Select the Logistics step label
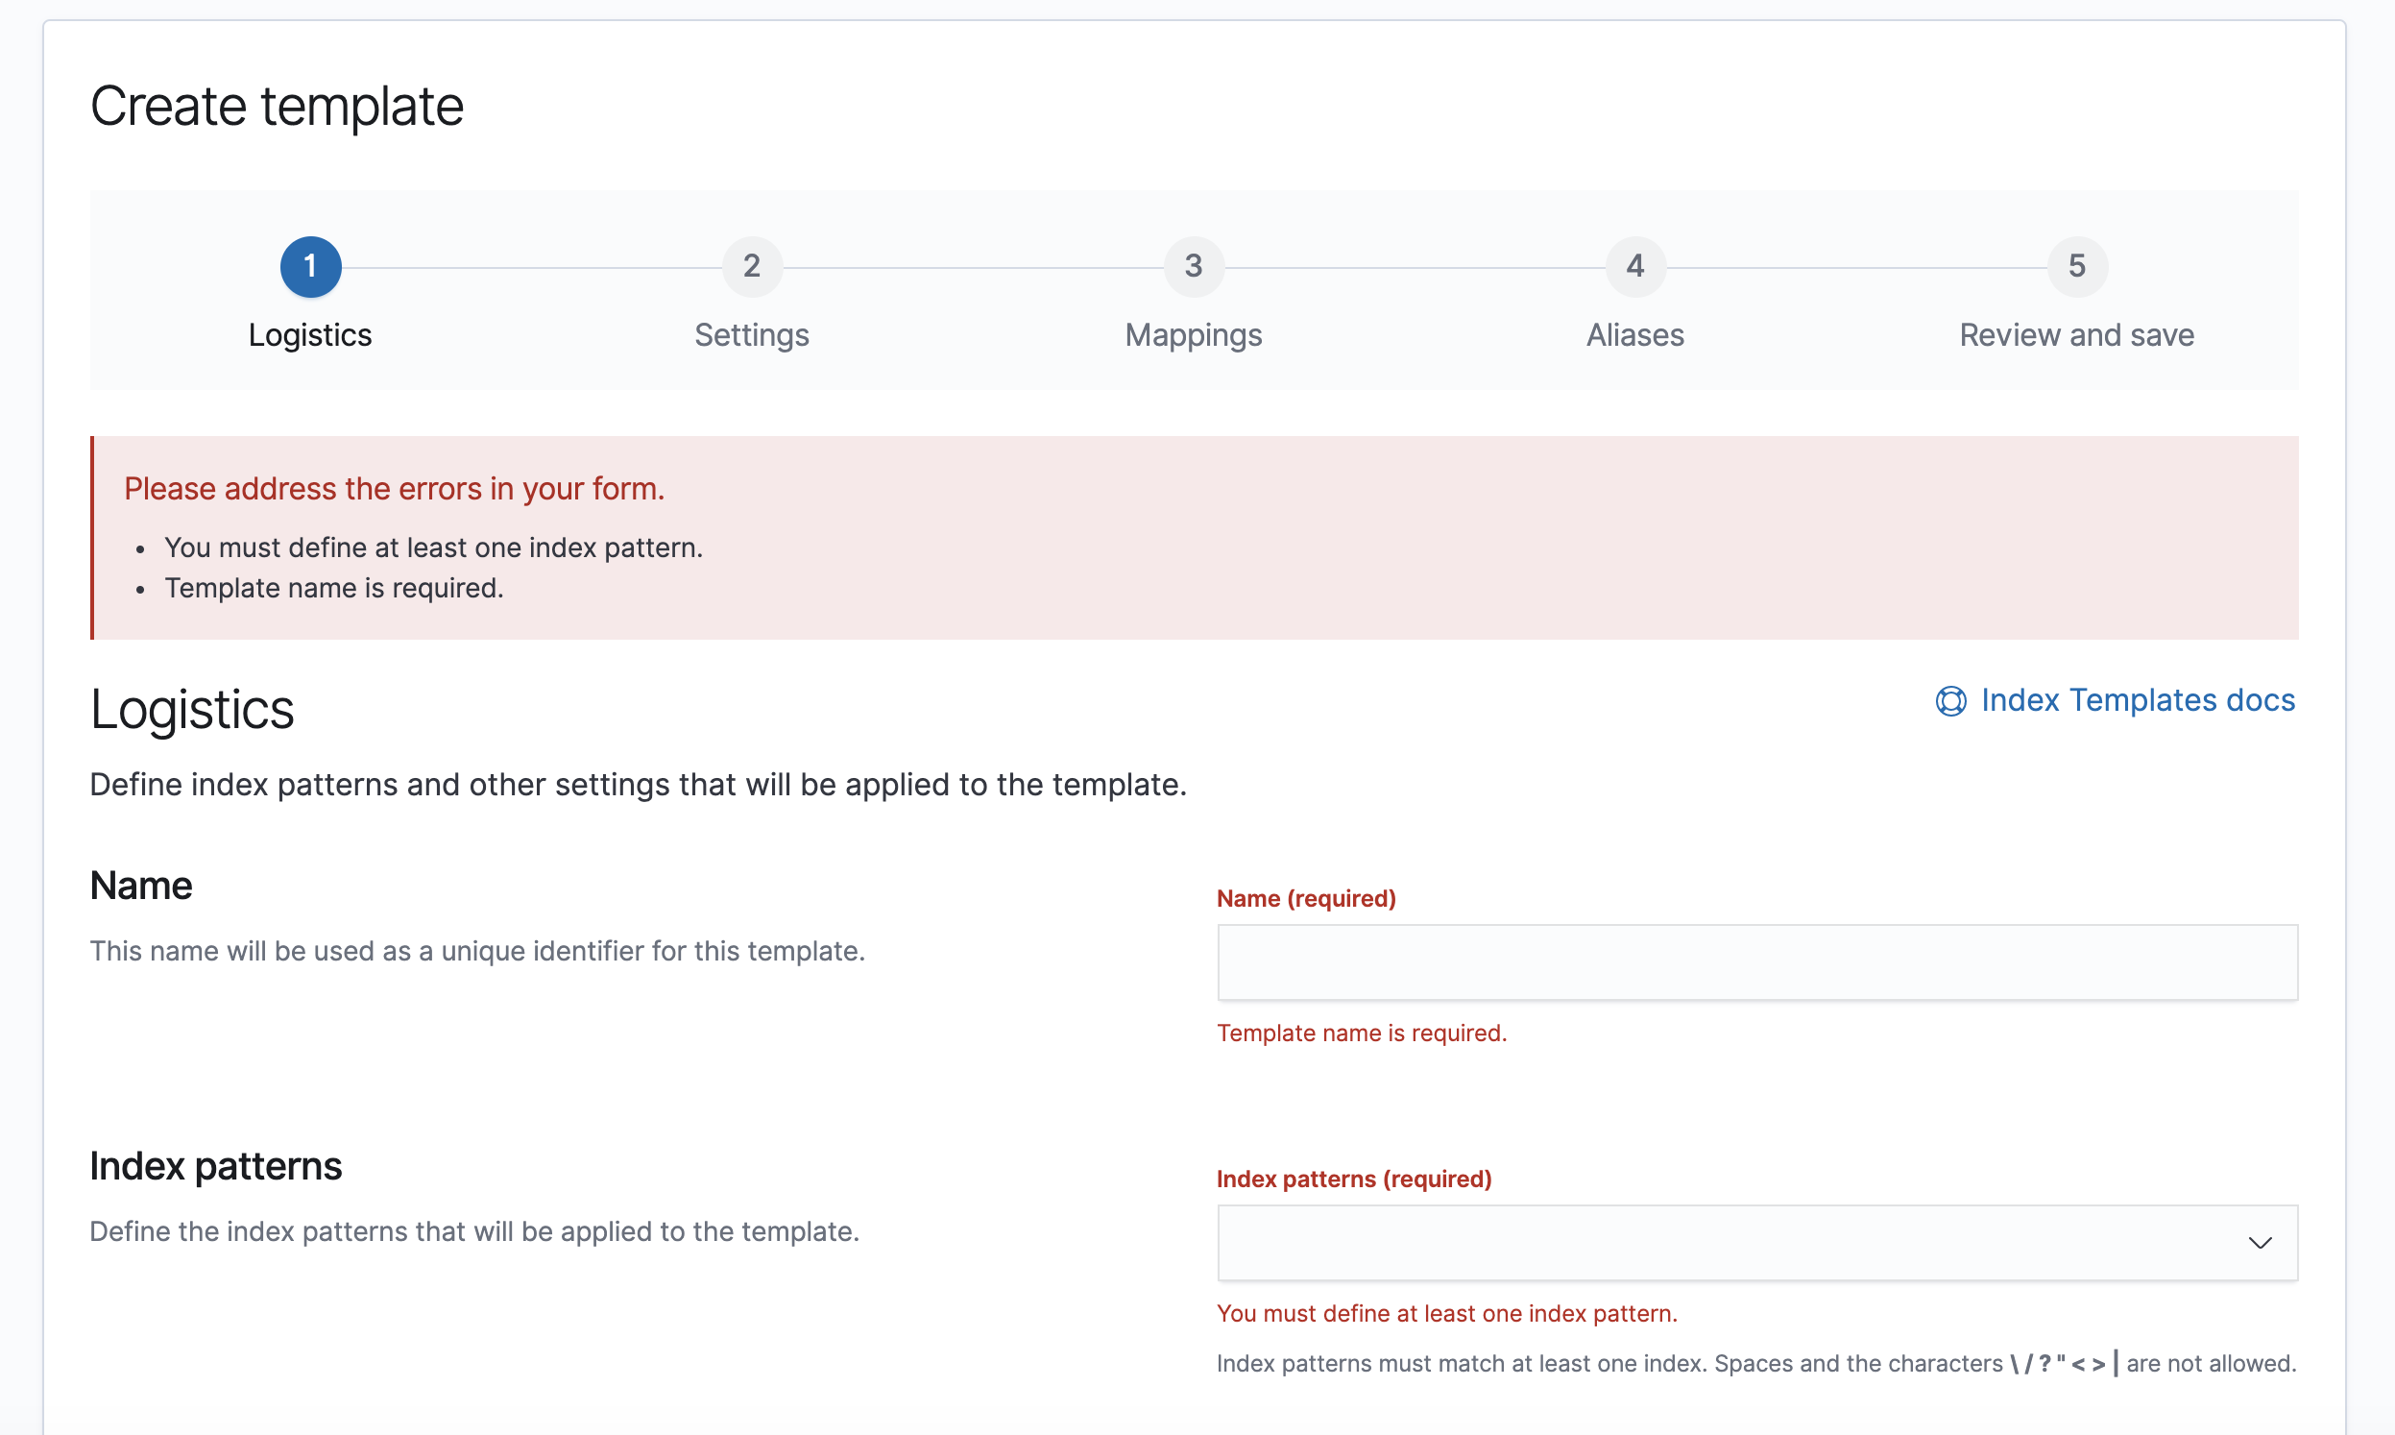The image size is (2395, 1435). 310,335
